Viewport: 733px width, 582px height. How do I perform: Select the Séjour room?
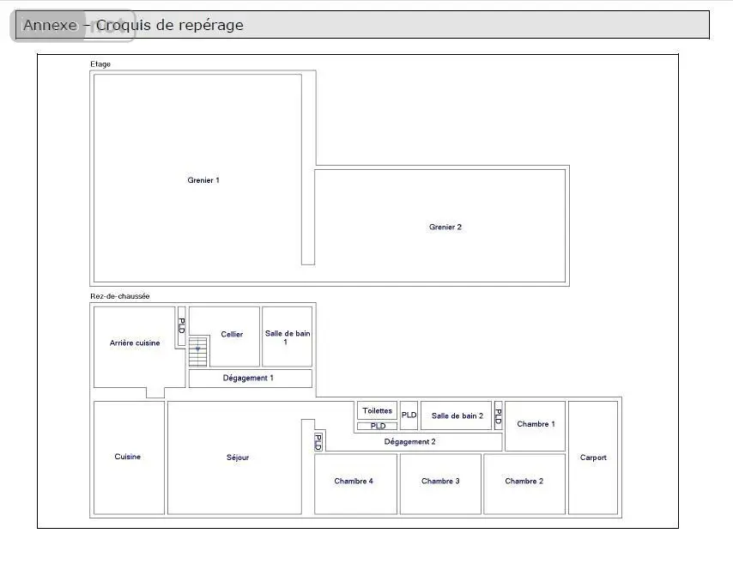point(234,458)
